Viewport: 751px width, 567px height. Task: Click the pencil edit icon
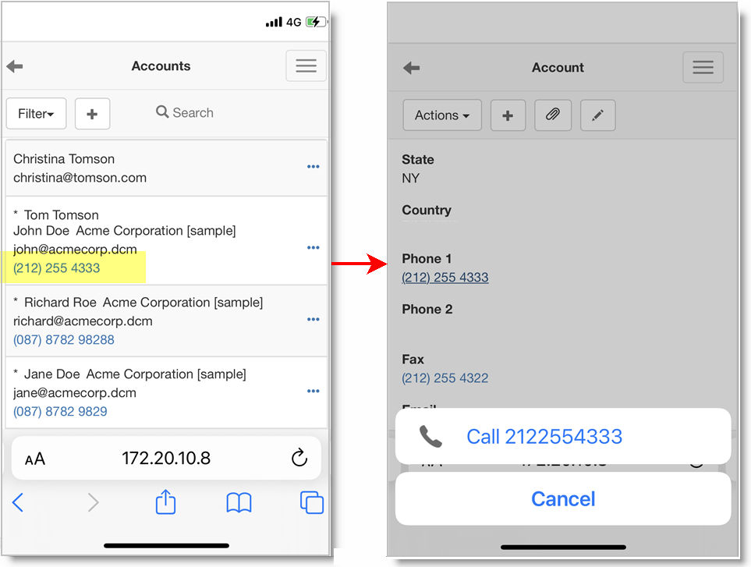pos(597,115)
